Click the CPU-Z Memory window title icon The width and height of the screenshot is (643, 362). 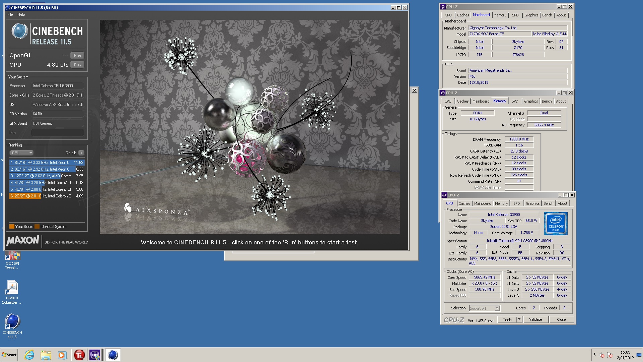click(x=442, y=93)
